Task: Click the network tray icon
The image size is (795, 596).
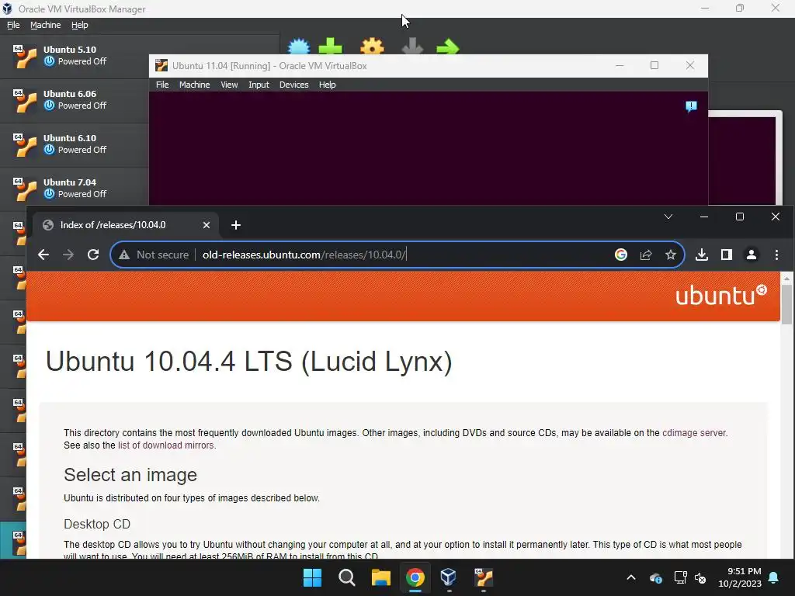Action: [679, 577]
